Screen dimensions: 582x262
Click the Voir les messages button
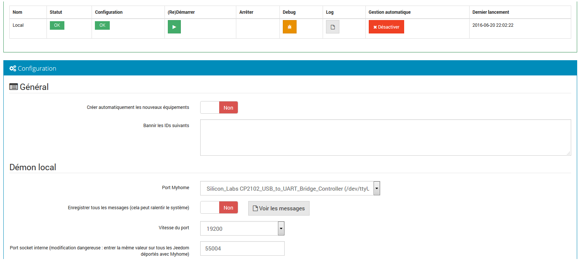tap(279, 208)
